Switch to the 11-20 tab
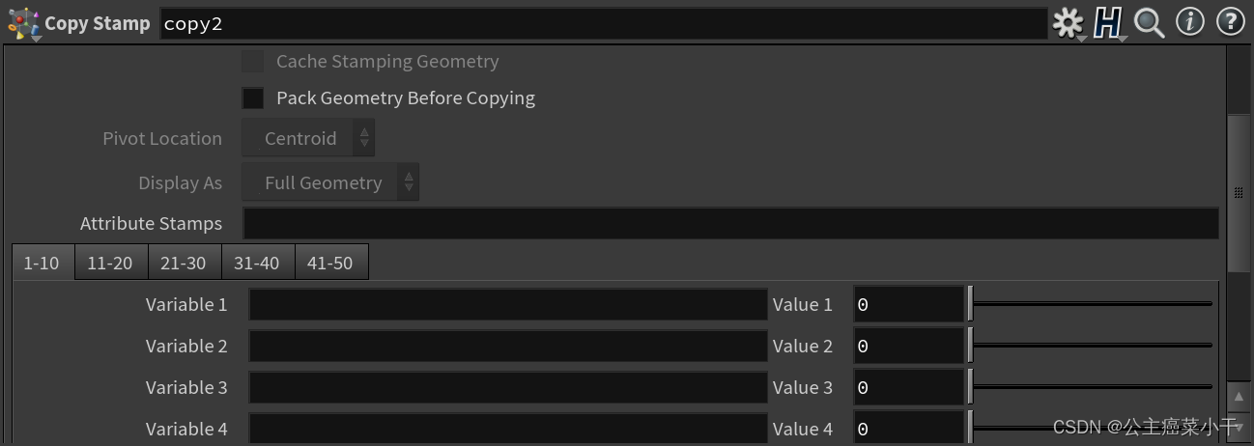Image resolution: width=1254 pixels, height=446 pixels. (110, 263)
